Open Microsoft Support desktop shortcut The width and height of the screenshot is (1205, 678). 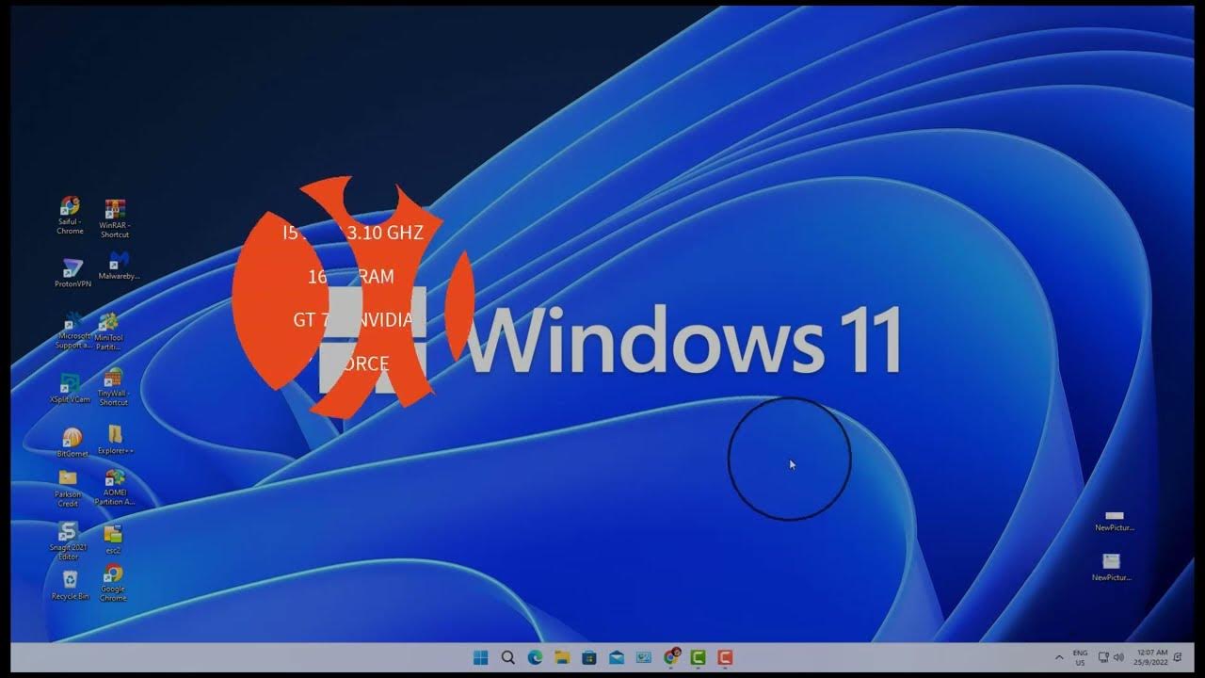pos(72,330)
